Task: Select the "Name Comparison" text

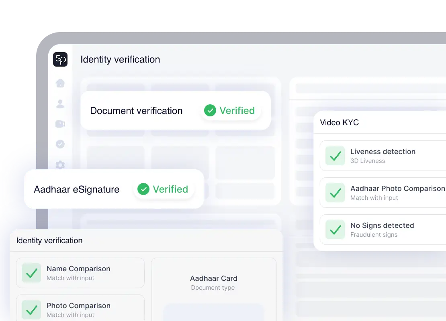Action: (78, 269)
